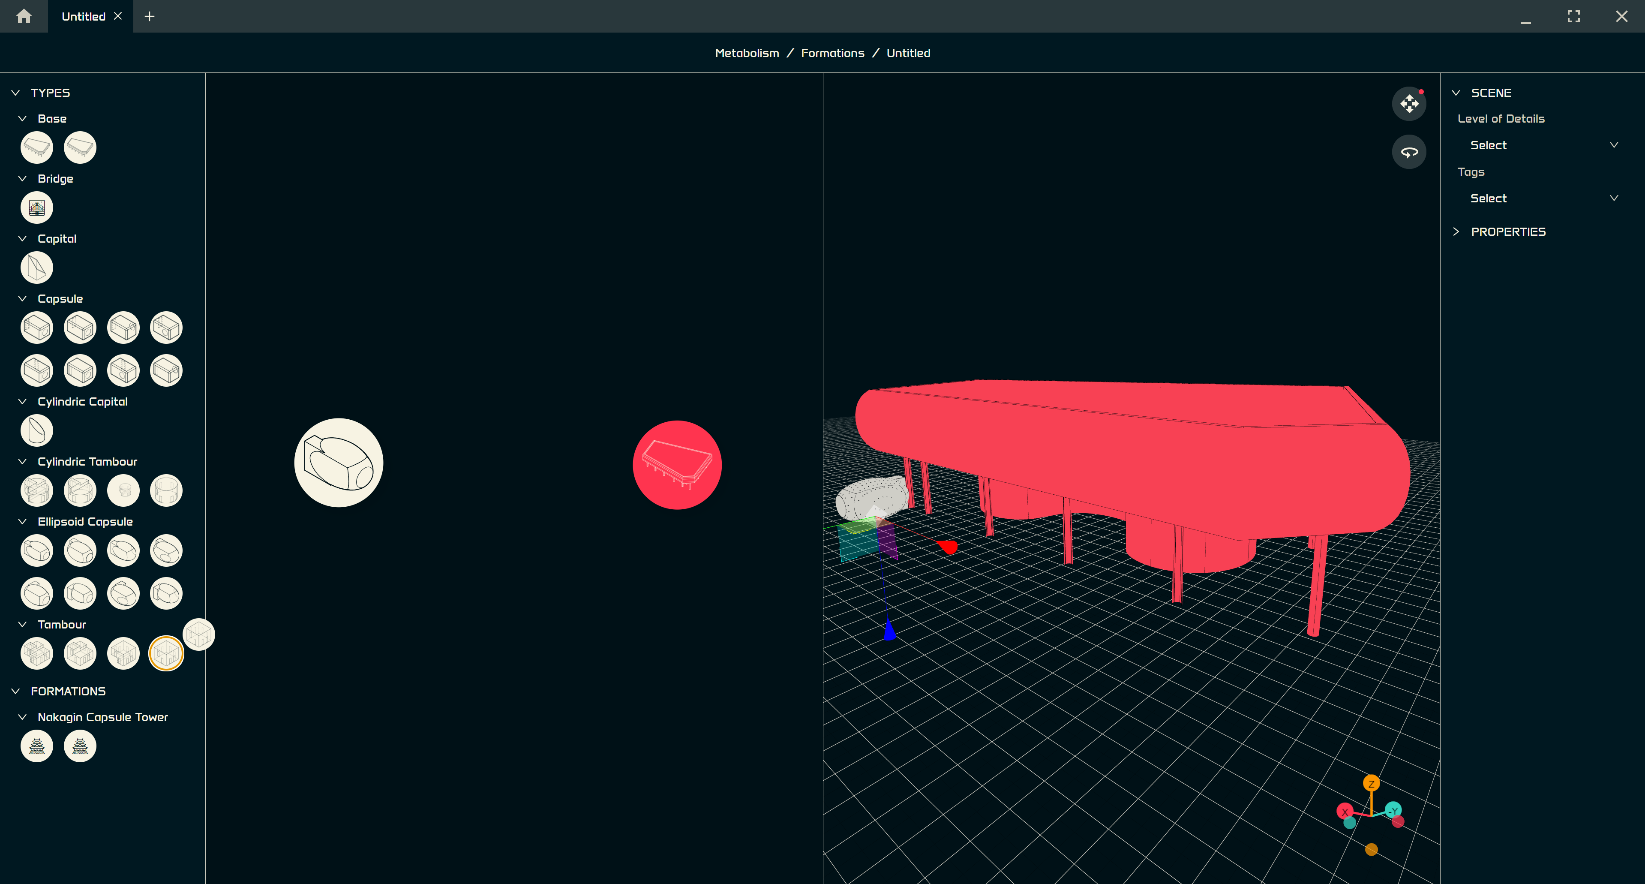Click the move/pan gizmo button in the viewport
The height and width of the screenshot is (884, 1645).
(x=1409, y=103)
